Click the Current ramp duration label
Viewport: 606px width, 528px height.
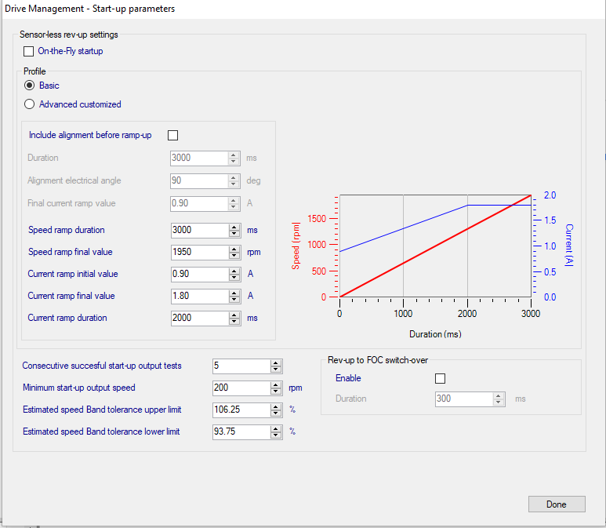tap(67, 318)
